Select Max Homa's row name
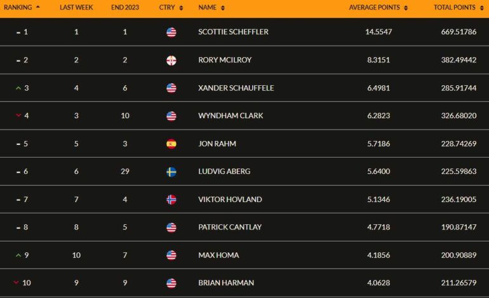Viewport: 489px width, 298px height. (218, 255)
